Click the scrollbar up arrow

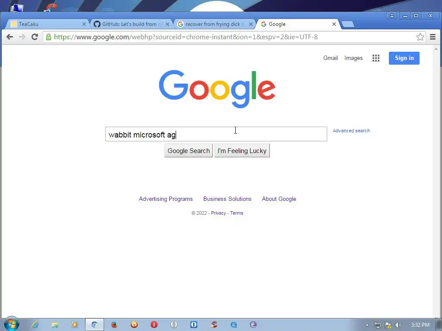(x=436, y=49)
